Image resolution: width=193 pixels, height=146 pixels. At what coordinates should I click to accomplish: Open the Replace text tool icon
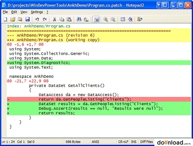point(86,19)
